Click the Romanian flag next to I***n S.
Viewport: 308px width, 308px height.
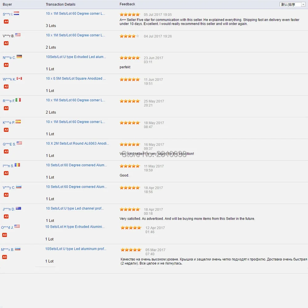pos(17,165)
